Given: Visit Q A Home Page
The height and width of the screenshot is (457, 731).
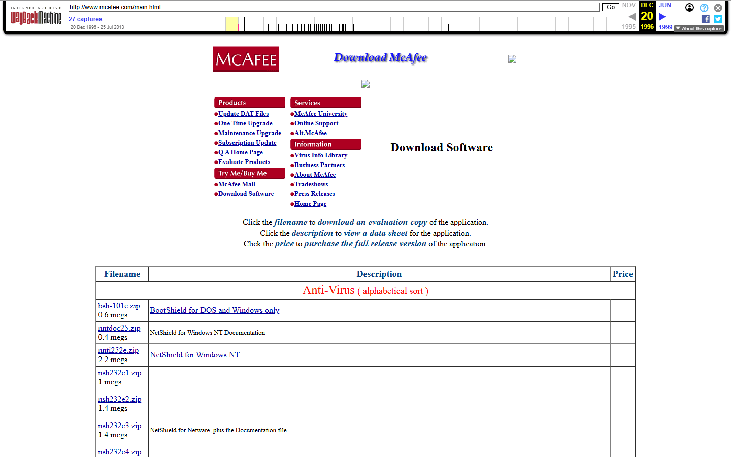Looking at the screenshot, I should 241,152.
